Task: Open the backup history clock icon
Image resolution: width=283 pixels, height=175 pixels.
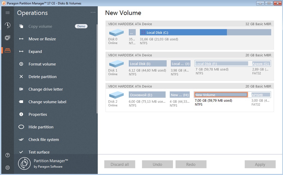Action: pyautogui.click(x=8, y=25)
